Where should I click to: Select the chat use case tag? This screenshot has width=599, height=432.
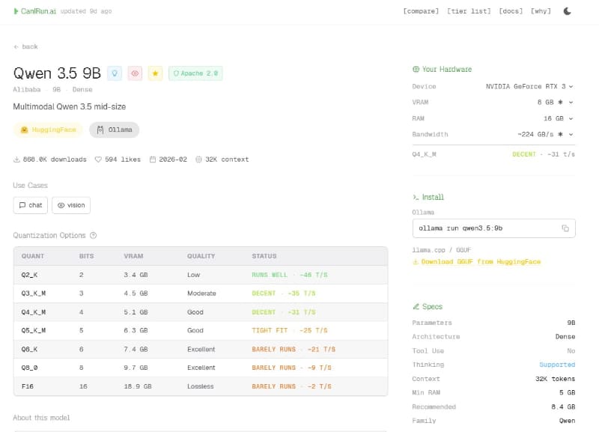31,205
